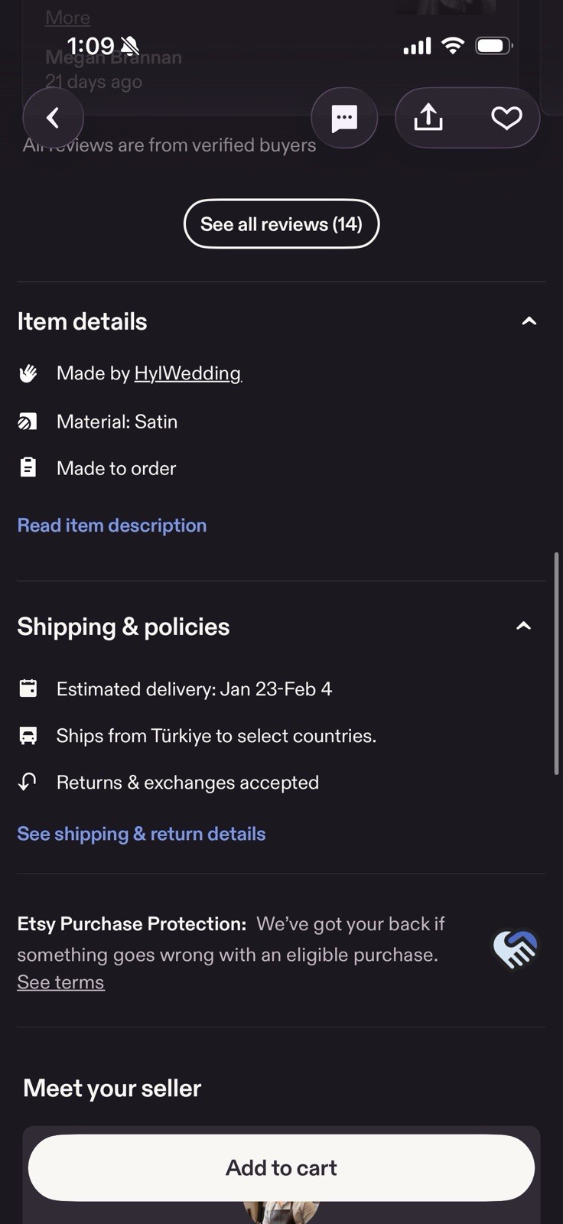Screen dimensions: 563x1224
Task: Favorite the item with heart icon
Action: point(506,118)
